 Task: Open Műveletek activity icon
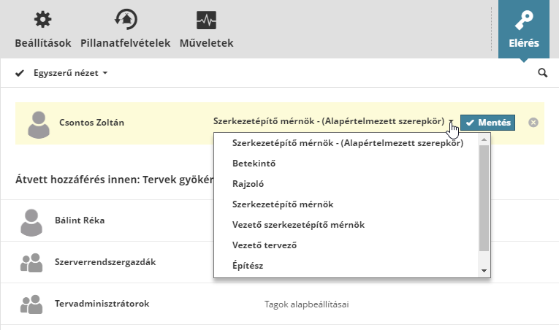tap(206, 20)
